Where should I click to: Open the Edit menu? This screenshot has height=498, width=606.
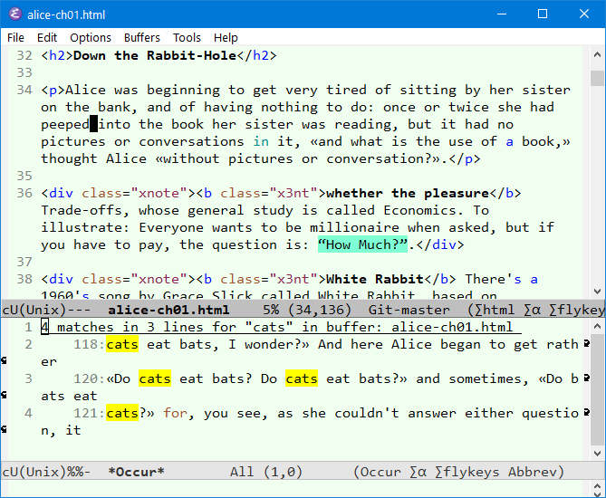coord(47,37)
